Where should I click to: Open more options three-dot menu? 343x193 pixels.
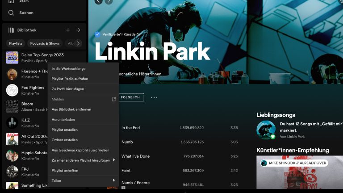pos(154,97)
